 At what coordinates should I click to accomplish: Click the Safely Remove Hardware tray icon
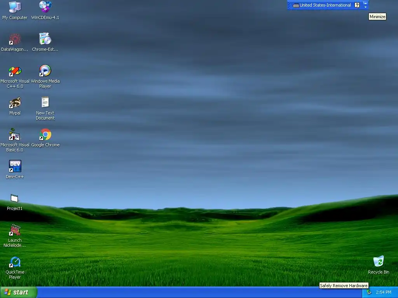click(x=369, y=293)
